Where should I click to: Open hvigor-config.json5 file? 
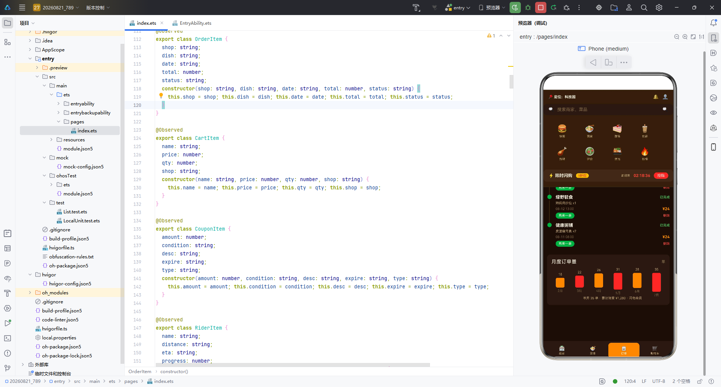click(70, 283)
